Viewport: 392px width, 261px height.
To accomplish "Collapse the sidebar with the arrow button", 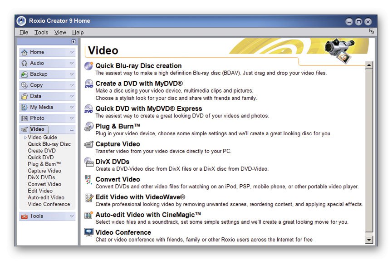I will pos(73,41).
